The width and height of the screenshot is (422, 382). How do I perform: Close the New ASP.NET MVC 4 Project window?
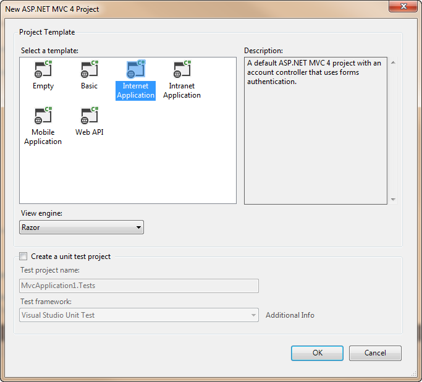click(403, 6)
